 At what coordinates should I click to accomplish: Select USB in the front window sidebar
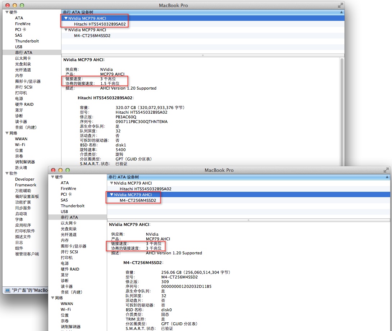(64, 212)
